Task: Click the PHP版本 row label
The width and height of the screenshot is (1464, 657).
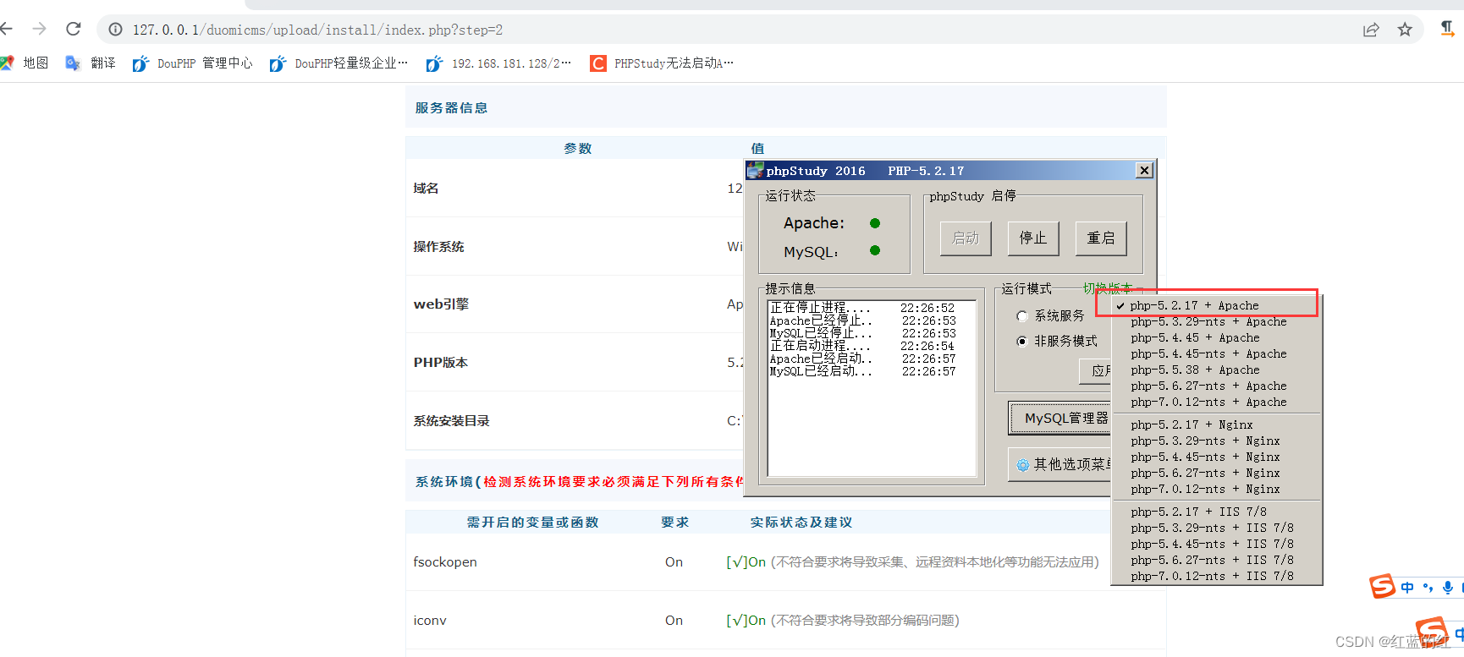Action: click(440, 363)
